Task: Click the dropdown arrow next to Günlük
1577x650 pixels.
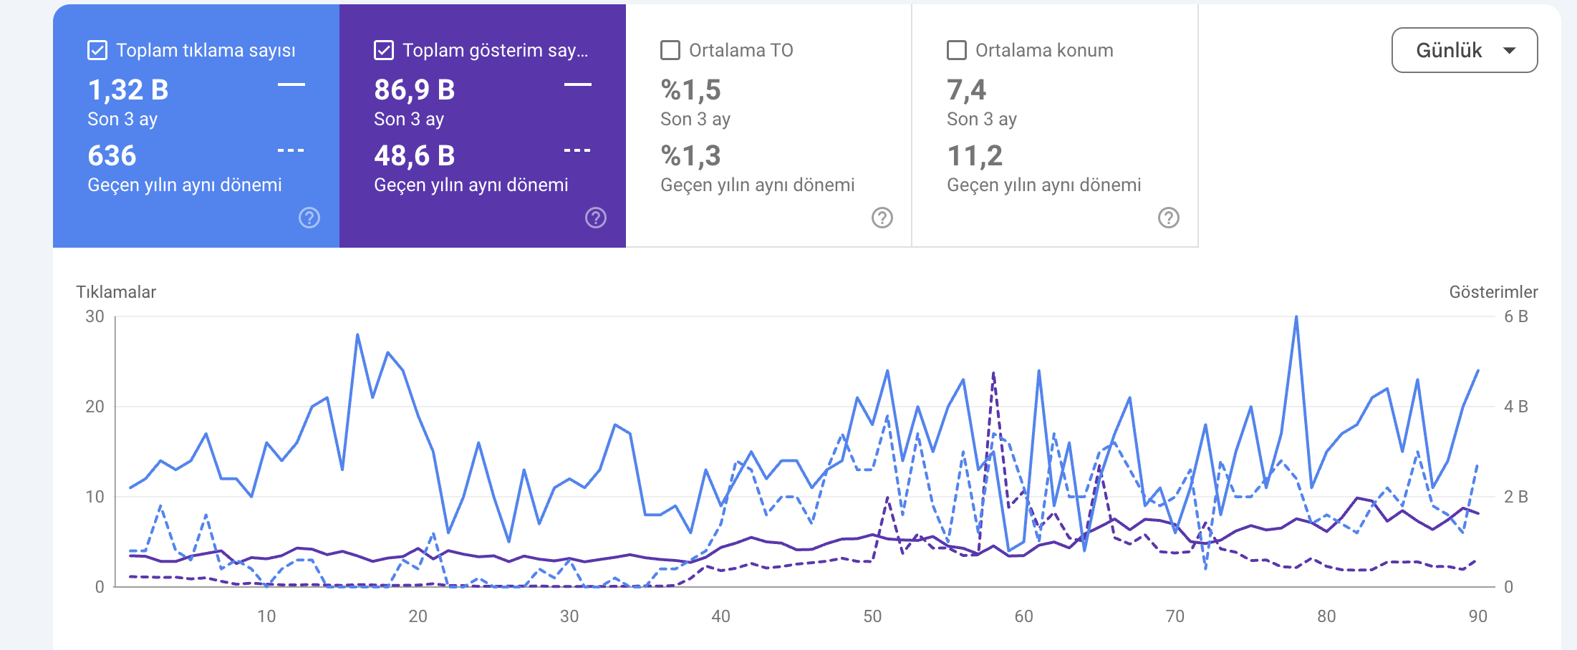Action: coord(1510,50)
